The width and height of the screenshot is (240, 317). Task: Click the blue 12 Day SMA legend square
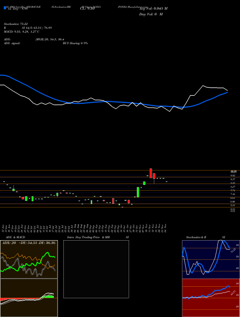[x=5, y=8]
